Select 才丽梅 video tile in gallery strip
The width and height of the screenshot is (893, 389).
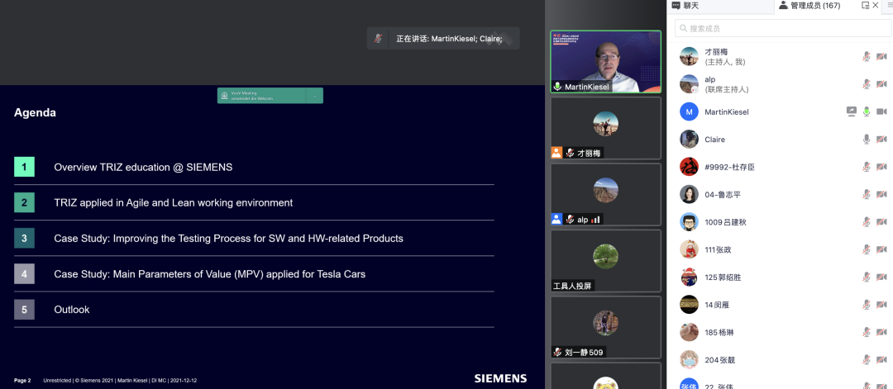click(605, 128)
